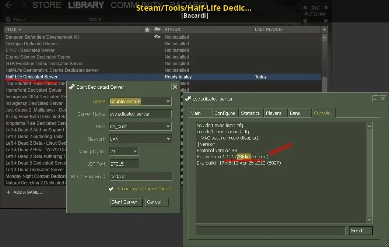Switch to the Configure tab
This screenshot has width=389, height=247.
point(225,113)
